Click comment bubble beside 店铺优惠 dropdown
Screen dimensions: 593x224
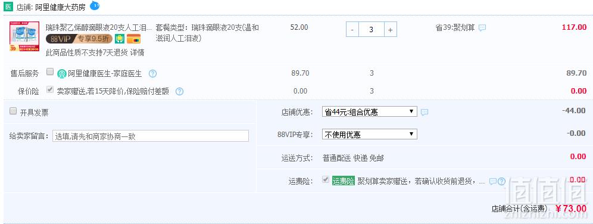pos(425,112)
